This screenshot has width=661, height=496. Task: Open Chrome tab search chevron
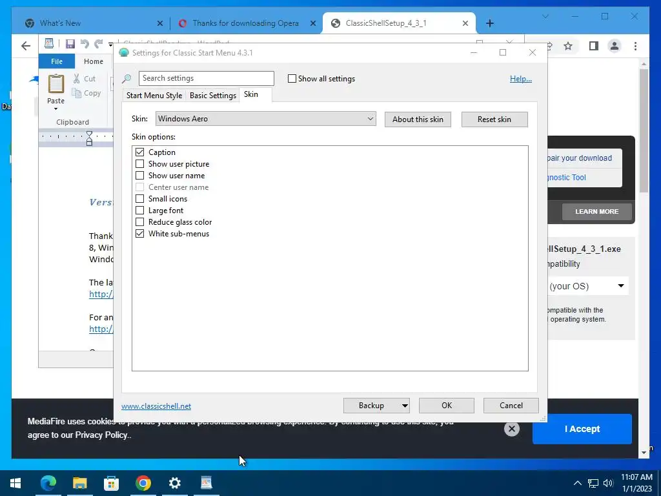(545, 16)
